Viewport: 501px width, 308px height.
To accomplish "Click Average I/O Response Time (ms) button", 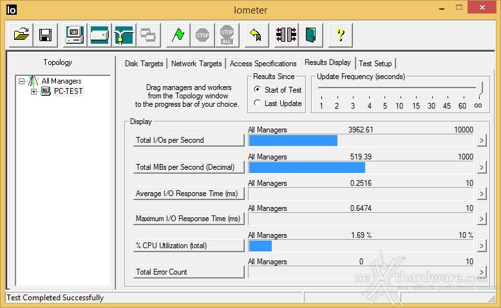I will pyautogui.click(x=189, y=194).
